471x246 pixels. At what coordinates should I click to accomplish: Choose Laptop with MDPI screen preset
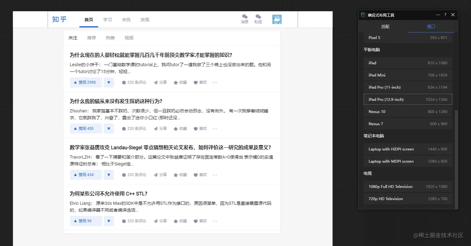click(408, 161)
